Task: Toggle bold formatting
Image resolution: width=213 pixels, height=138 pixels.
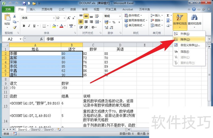Action: (x=24, y=26)
